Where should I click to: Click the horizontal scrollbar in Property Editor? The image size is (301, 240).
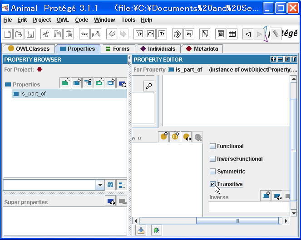click(x=237, y=221)
